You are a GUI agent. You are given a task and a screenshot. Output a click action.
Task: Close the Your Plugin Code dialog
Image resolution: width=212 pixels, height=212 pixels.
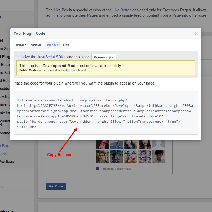pos(196,34)
